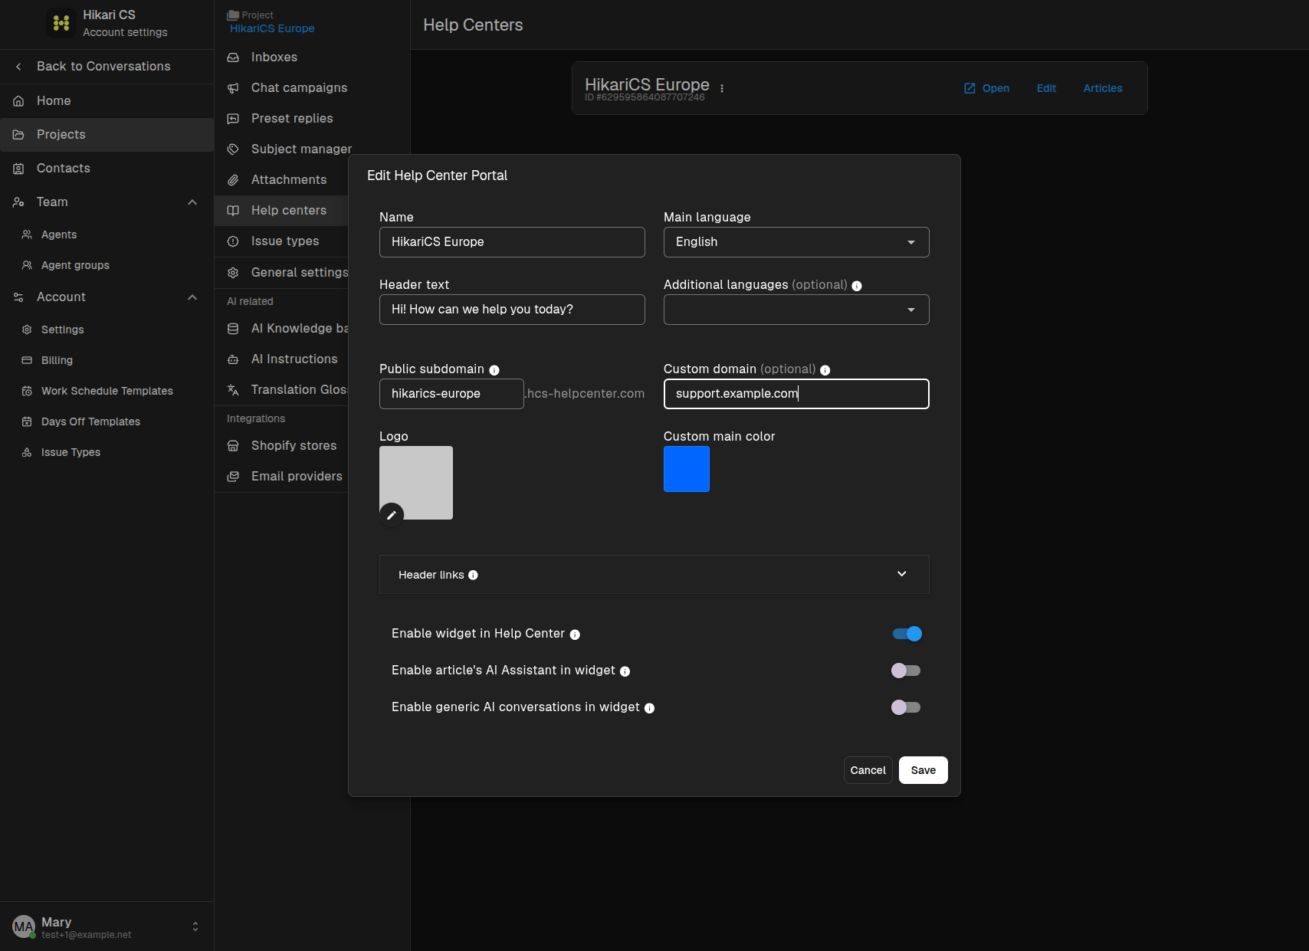
Task: Click the info icon next to Public subdomain
Action: point(494,370)
